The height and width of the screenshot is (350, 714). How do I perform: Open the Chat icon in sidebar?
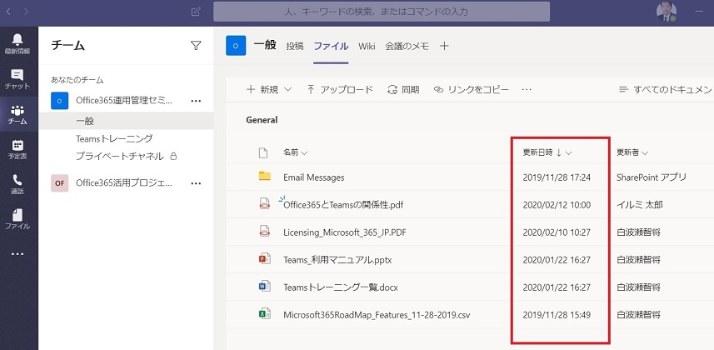(17, 79)
